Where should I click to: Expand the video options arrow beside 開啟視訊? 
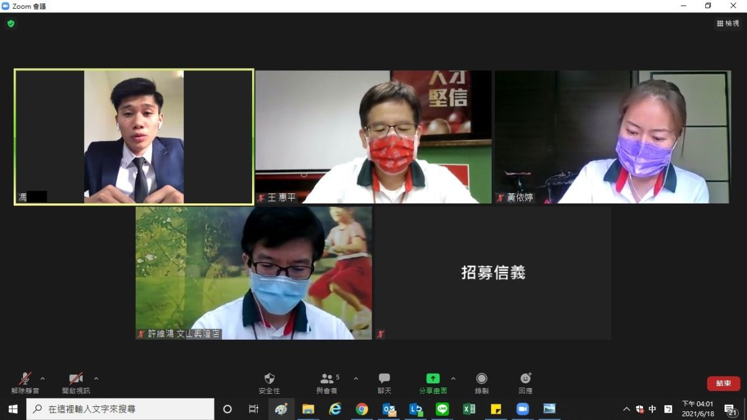tap(96, 378)
